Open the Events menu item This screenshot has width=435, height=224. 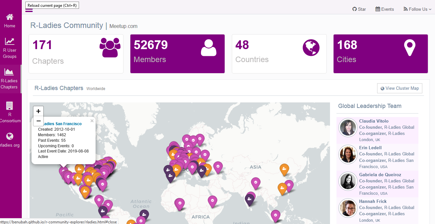385,9
